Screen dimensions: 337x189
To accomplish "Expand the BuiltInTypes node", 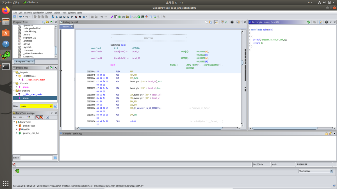I will pyautogui.click(x=17, y=126).
